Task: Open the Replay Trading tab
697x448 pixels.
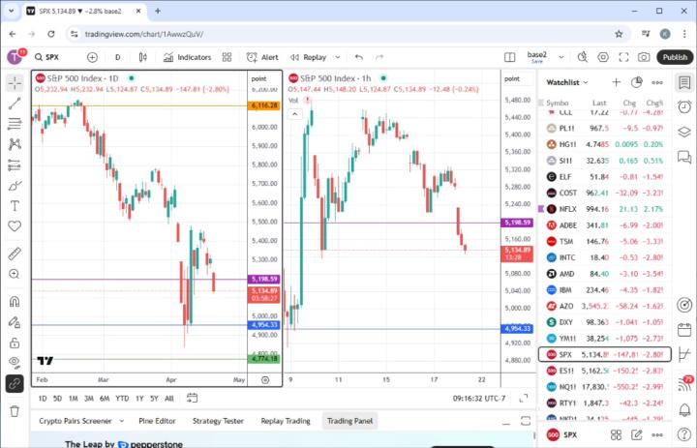Action: pos(286,421)
